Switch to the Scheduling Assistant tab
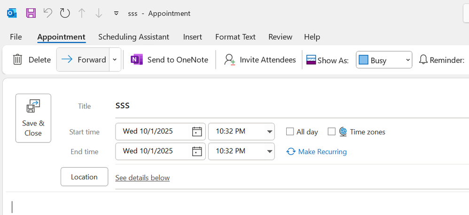469x215 pixels. click(x=134, y=37)
